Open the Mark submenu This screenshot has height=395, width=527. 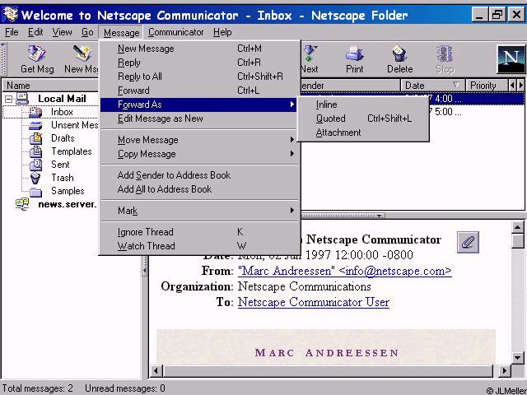pyautogui.click(x=198, y=211)
